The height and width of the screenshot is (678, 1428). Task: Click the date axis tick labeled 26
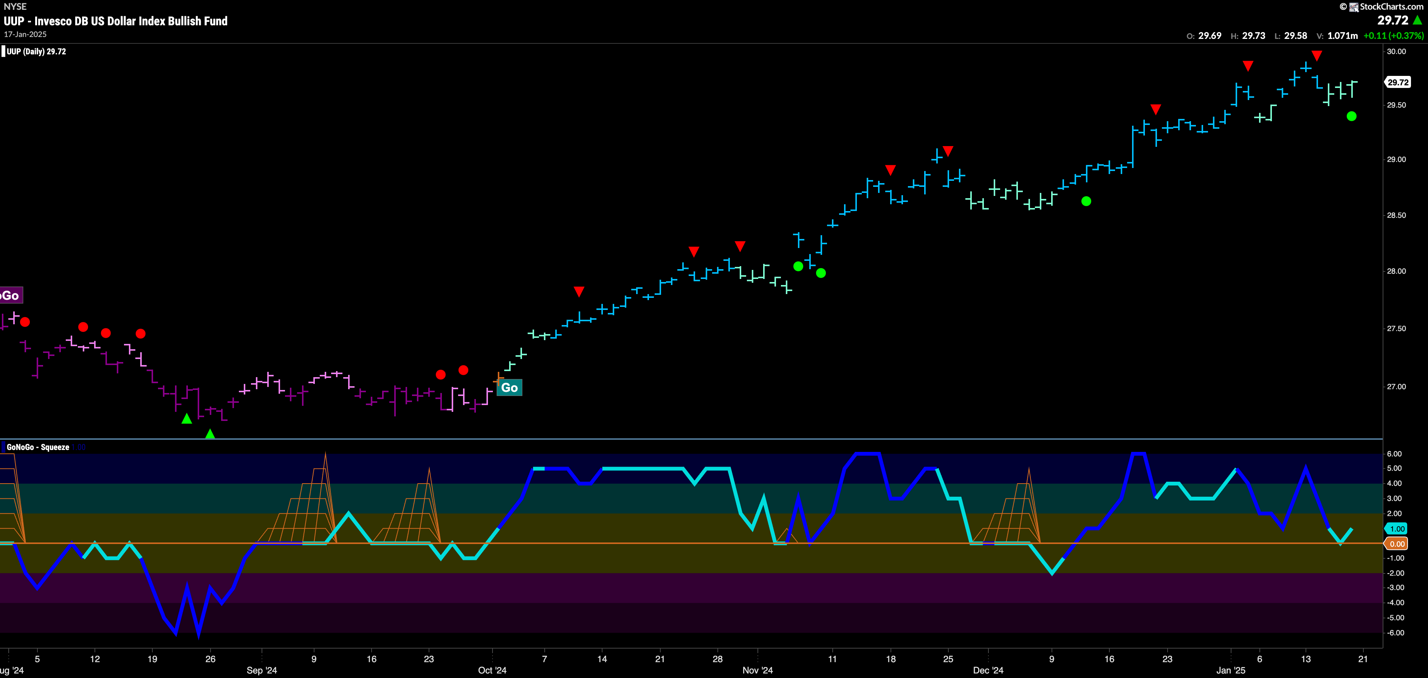pyautogui.click(x=210, y=659)
